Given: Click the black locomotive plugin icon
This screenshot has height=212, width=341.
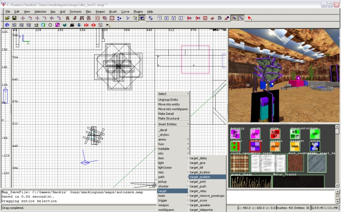Looking at the screenshot, I should [72, 25].
